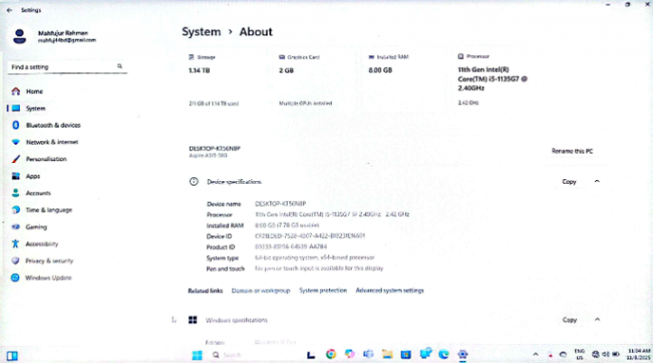Image resolution: width=653 pixels, height=363 pixels.
Task: Click the System breadcrumb link
Action: click(201, 32)
